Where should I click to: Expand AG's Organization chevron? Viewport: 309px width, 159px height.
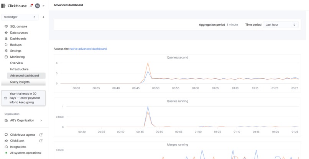(41, 120)
